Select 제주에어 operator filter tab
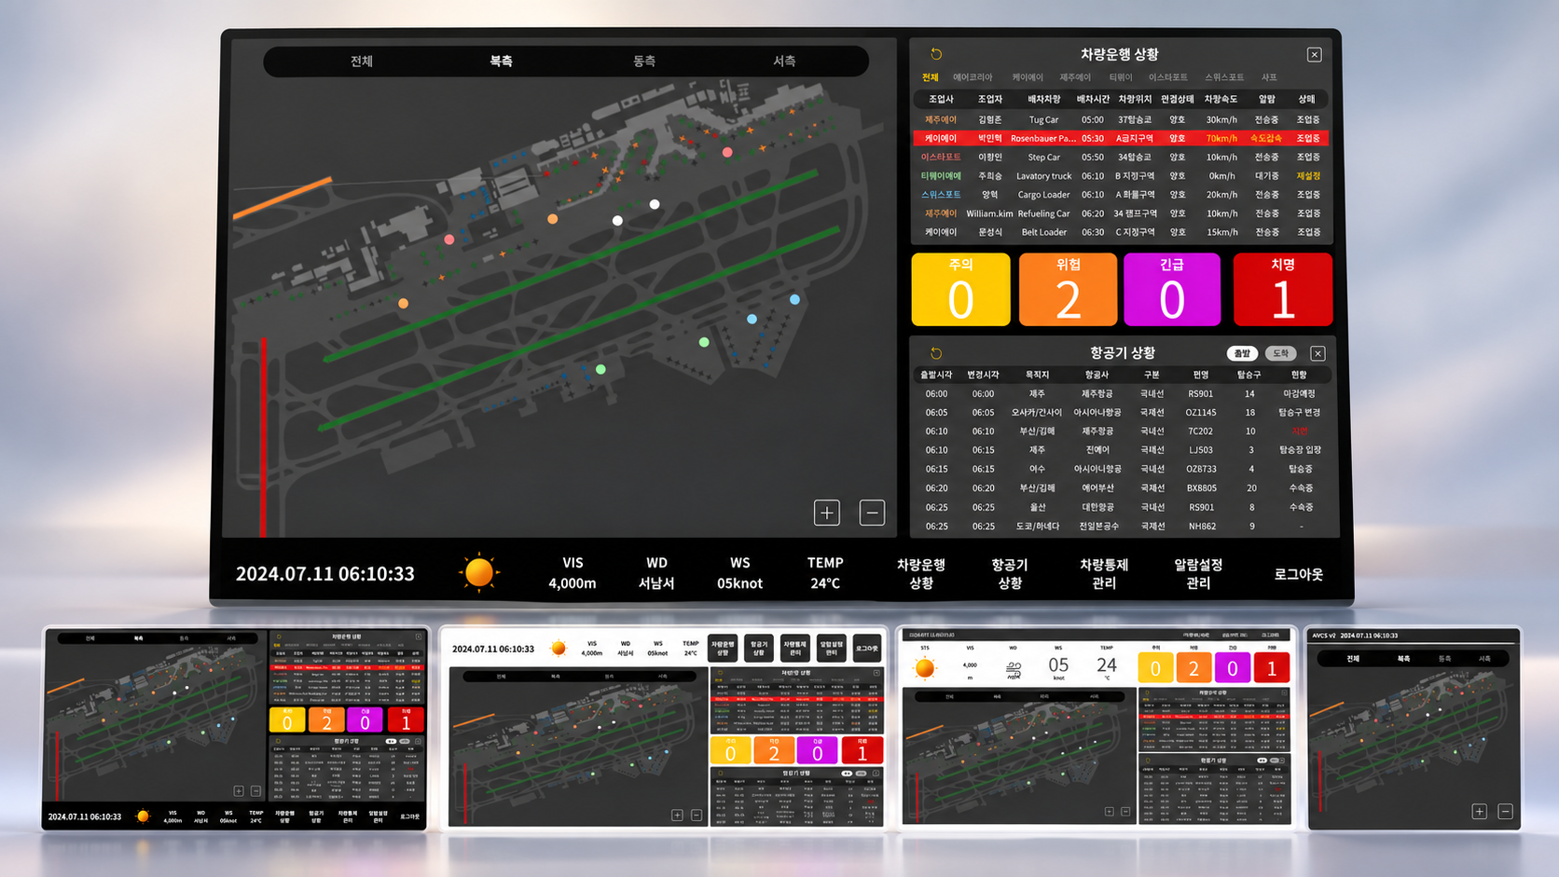This screenshot has height=877, width=1559. pyautogui.click(x=1075, y=77)
